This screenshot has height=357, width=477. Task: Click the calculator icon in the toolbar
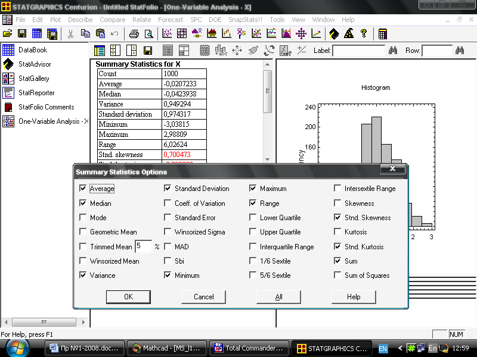[x=383, y=34]
